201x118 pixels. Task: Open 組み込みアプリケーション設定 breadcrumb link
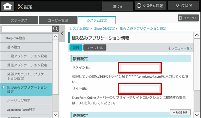(143, 28)
